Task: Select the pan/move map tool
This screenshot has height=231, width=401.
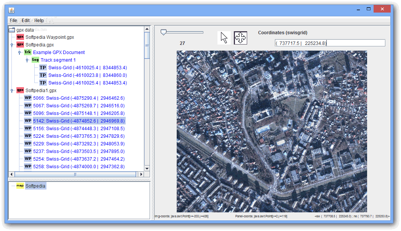Action: 240,38
